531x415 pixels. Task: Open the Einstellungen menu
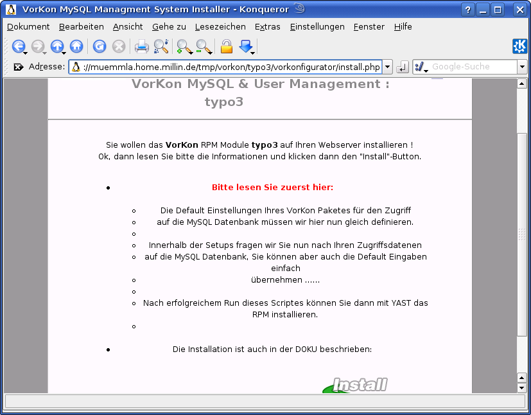point(317,27)
